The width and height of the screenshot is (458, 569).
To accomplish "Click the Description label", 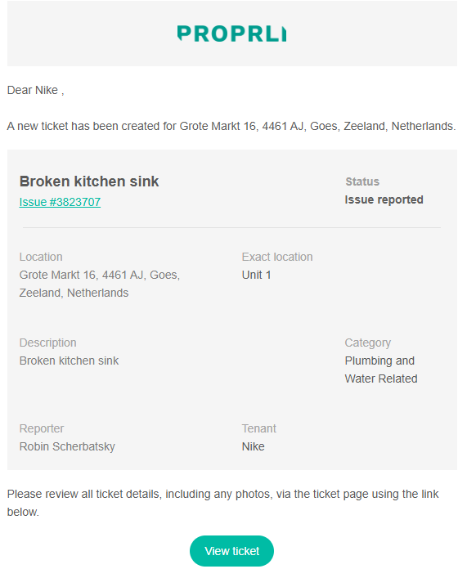I will pos(48,343).
